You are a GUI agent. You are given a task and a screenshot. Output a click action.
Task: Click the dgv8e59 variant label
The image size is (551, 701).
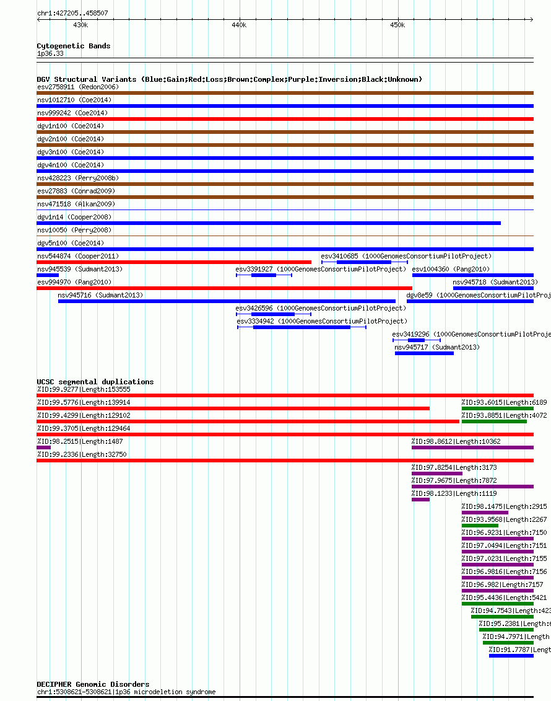pos(478,295)
